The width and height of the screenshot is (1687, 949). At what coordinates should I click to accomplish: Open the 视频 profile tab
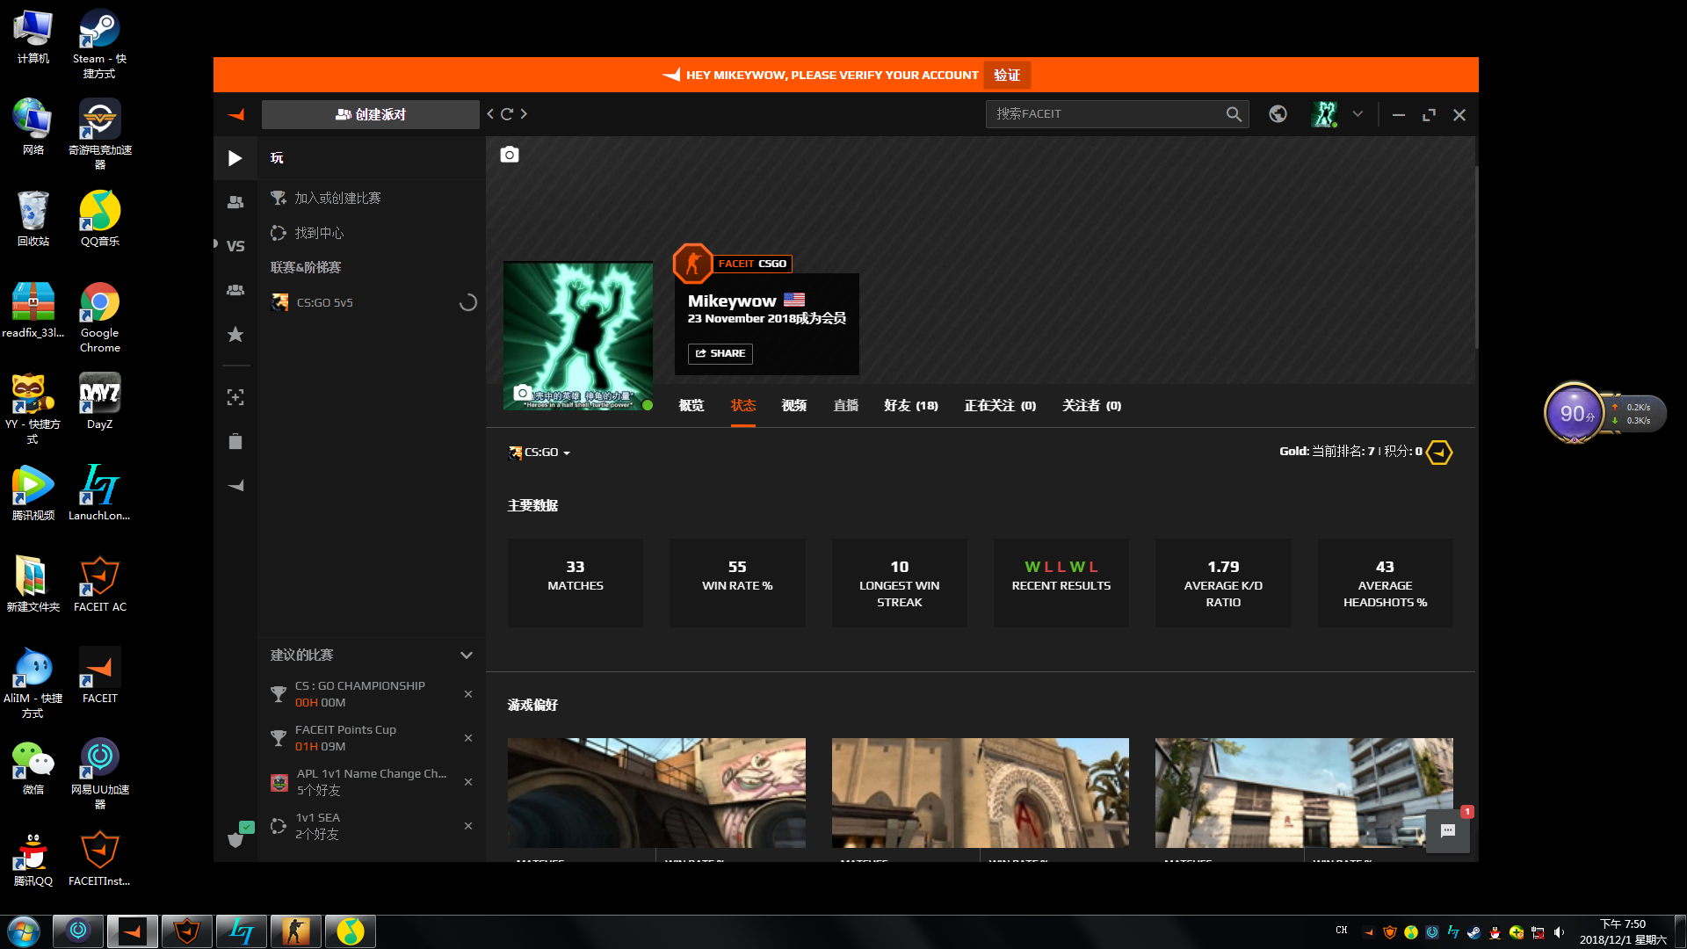click(794, 405)
